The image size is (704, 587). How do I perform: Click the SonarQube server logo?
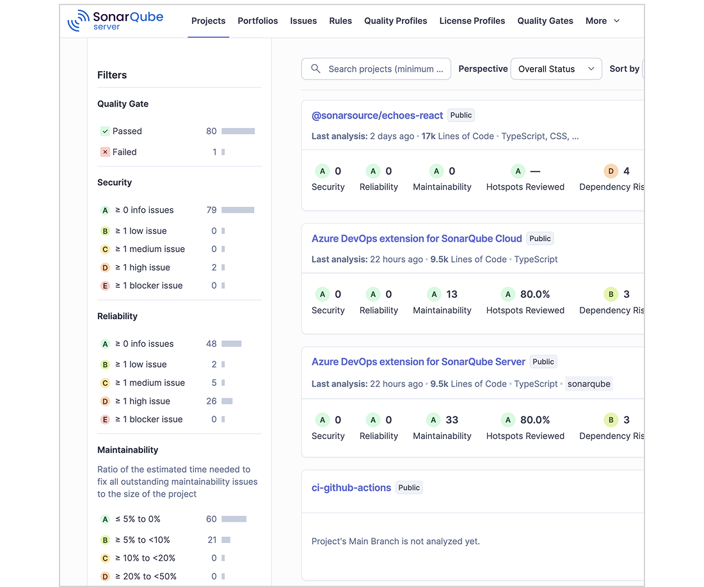tap(115, 21)
